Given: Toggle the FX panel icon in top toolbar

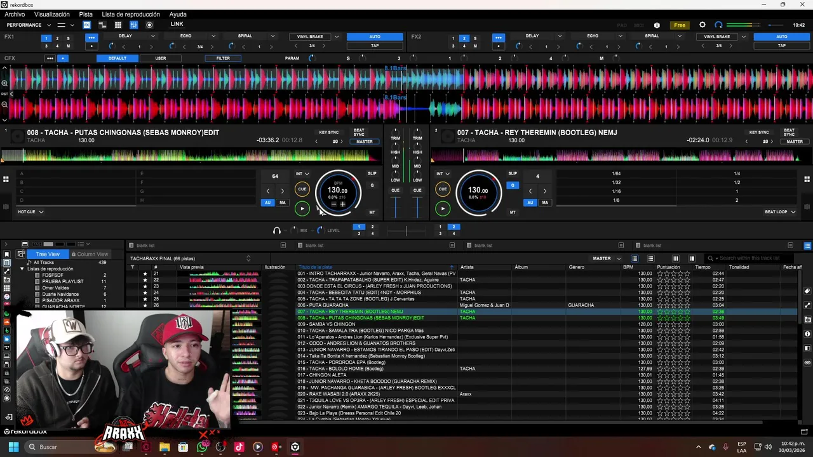Looking at the screenshot, I should (86, 25).
